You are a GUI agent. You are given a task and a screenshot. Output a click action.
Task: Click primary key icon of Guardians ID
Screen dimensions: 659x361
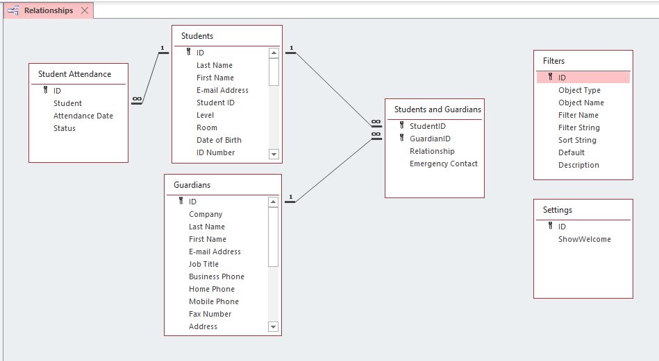(x=181, y=201)
